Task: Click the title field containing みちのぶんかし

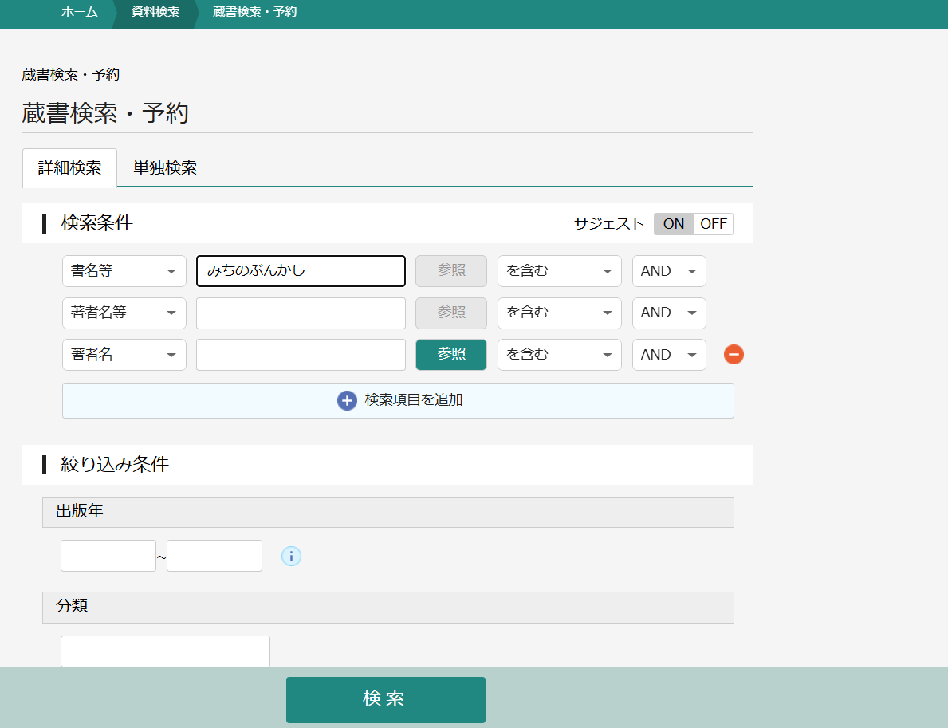Action: pyautogui.click(x=301, y=271)
